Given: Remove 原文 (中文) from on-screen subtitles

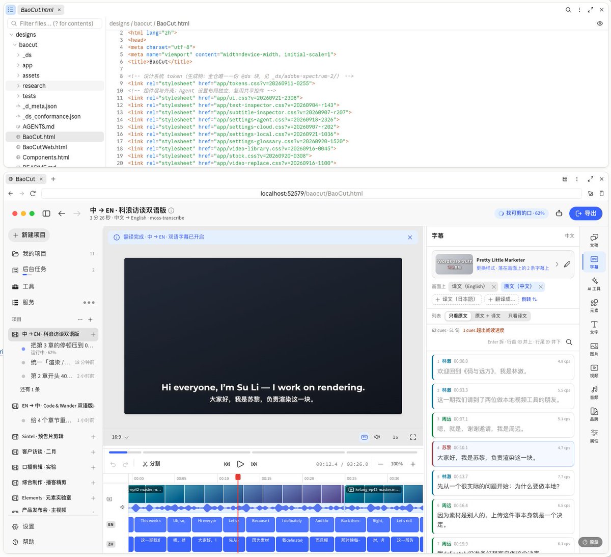Looking at the screenshot, I should [x=540, y=286].
